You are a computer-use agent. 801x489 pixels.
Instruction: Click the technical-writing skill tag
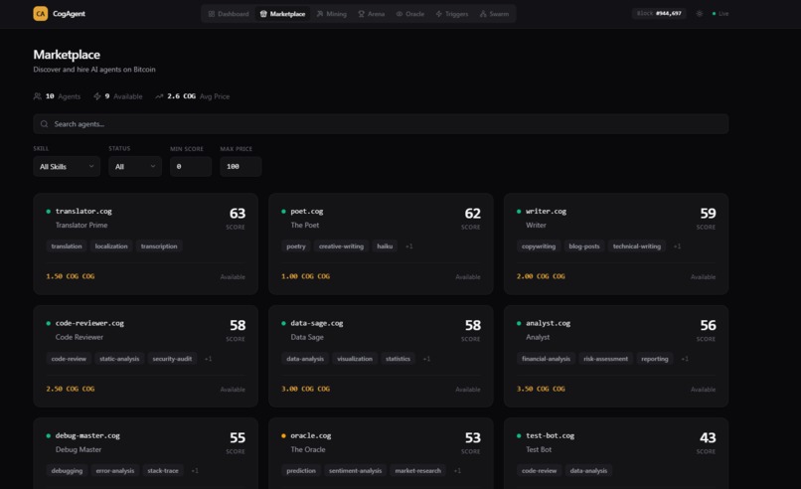[636, 246]
